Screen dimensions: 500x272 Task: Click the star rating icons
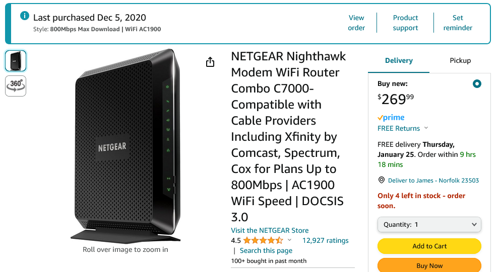point(263,240)
